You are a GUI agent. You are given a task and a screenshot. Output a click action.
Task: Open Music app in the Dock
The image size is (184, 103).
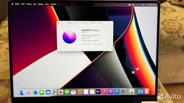[105, 91]
